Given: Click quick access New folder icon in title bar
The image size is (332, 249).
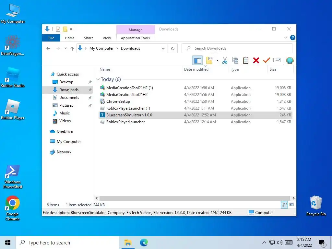Looking at the screenshot, I should [65, 29].
